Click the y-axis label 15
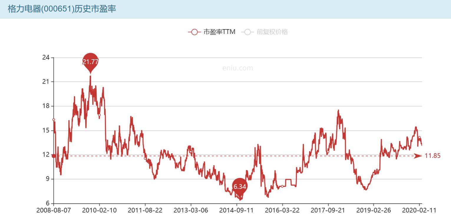Image resolution: width=451 pixels, height=214 pixels. (x=46, y=131)
